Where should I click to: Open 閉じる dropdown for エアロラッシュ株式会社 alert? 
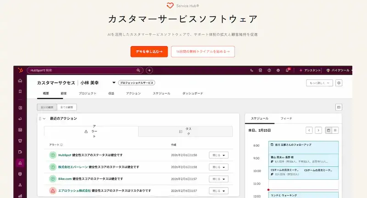pos(219,191)
